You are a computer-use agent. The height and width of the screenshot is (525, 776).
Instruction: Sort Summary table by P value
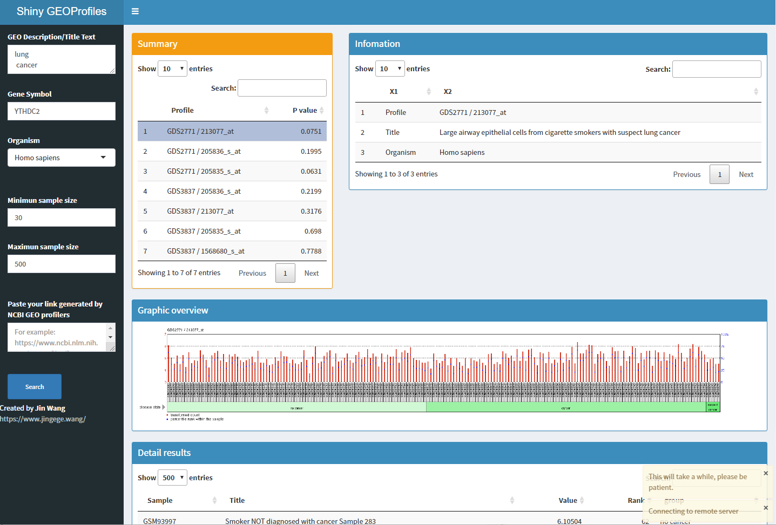[x=305, y=110]
